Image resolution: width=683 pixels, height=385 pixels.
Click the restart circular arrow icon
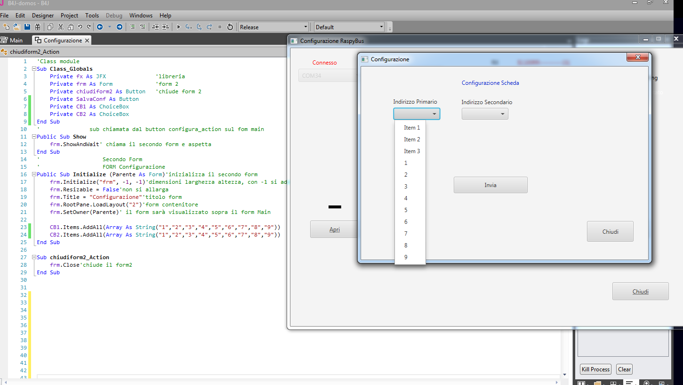230,27
